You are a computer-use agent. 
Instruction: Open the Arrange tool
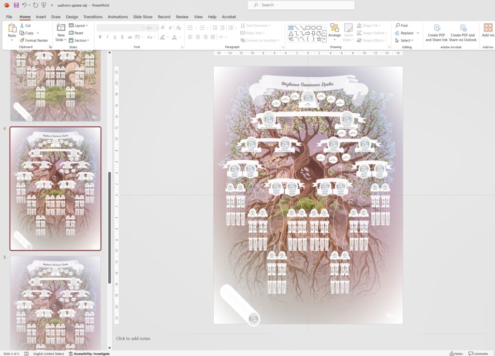coord(334,32)
